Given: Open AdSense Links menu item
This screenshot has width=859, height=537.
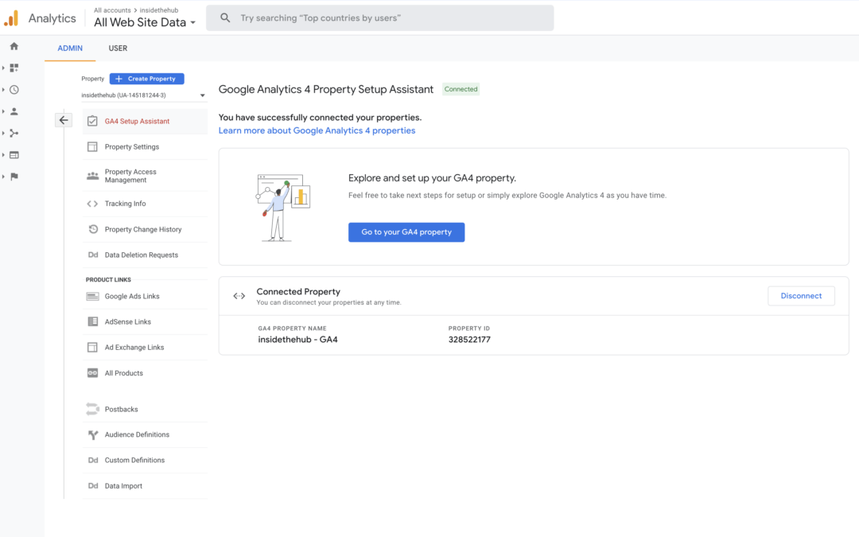Looking at the screenshot, I should [x=146, y=321].
